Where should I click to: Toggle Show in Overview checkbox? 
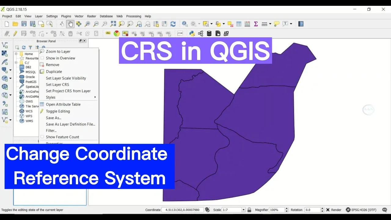[x=42, y=58]
